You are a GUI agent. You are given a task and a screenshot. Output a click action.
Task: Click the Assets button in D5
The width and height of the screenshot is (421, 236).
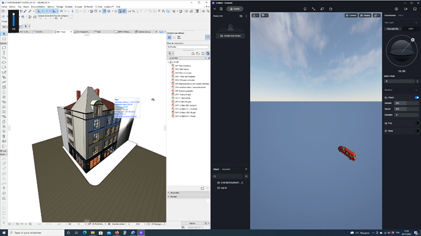click(x=235, y=9)
